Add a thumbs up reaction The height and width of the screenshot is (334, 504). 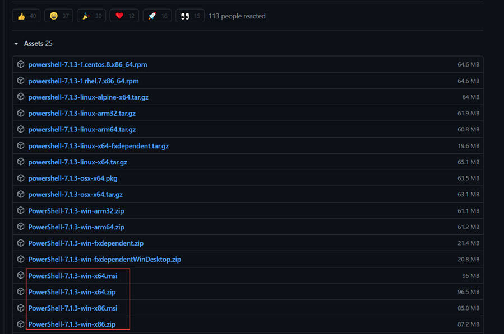coord(26,16)
